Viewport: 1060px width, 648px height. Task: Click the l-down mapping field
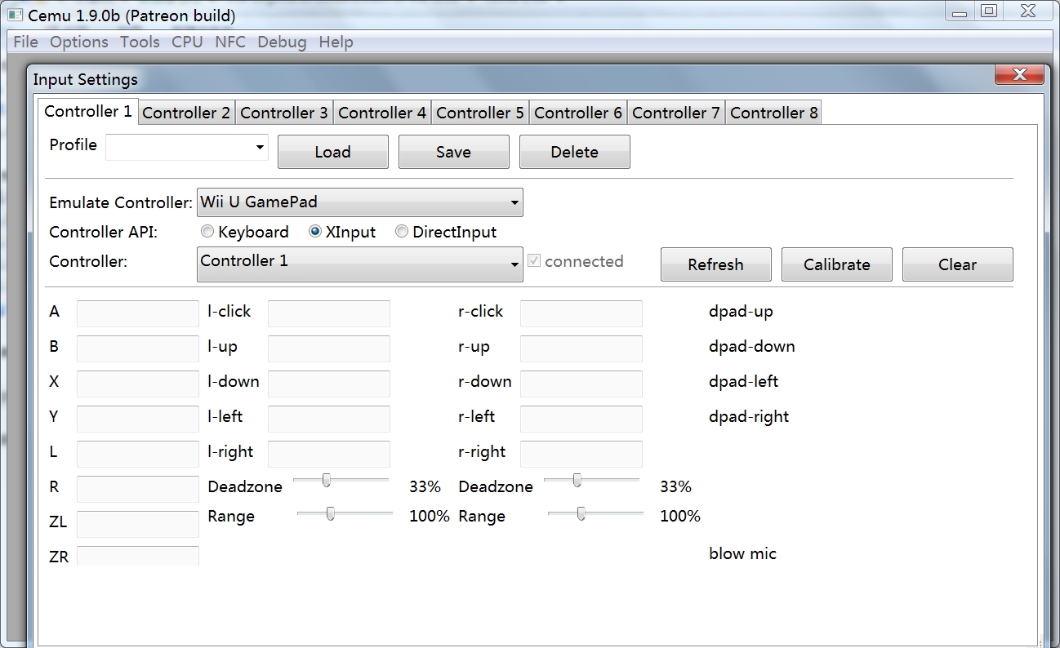329,384
